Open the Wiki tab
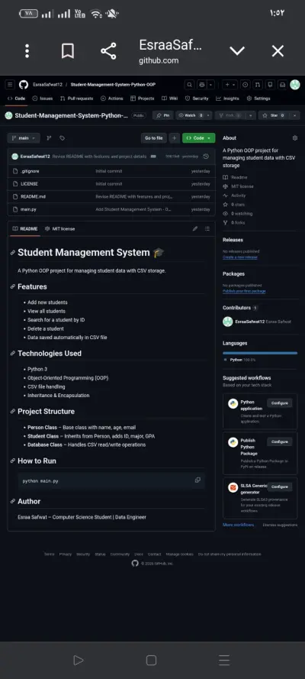 coord(170,99)
